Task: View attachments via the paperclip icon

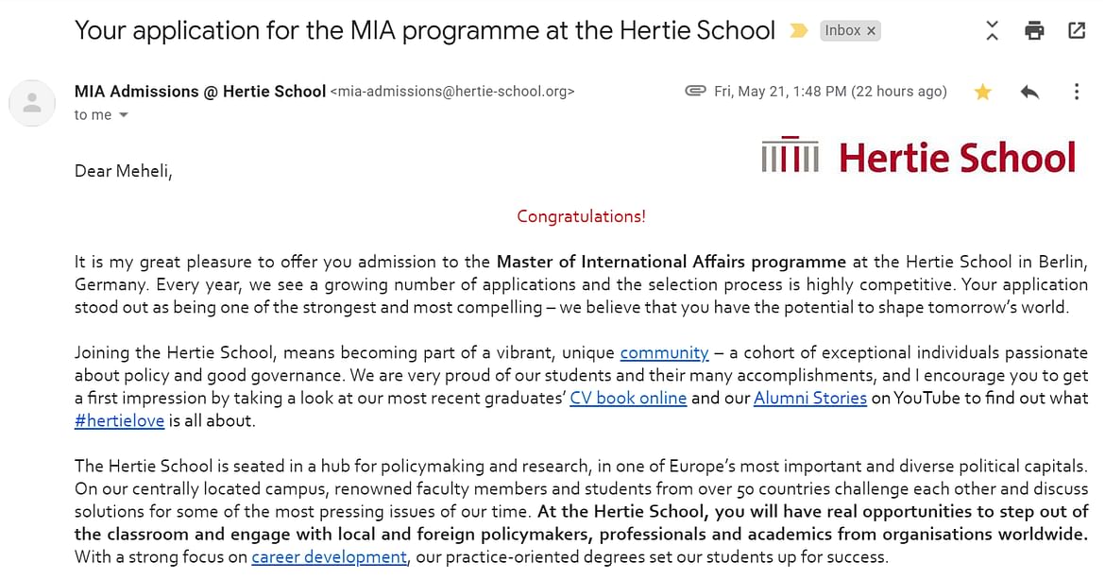Action: pos(695,91)
